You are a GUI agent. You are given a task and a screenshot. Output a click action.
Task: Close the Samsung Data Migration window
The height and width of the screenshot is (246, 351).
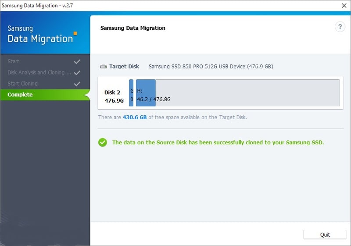click(x=344, y=6)
